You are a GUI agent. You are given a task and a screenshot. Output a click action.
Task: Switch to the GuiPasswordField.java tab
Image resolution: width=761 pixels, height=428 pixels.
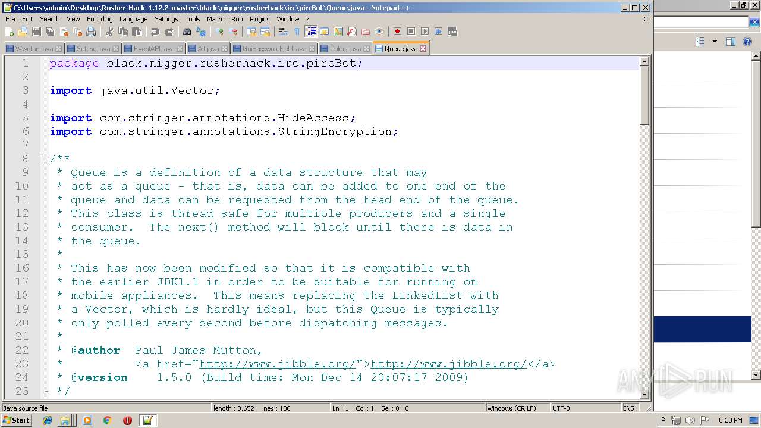pyautogui.click(x=275, y=49)
